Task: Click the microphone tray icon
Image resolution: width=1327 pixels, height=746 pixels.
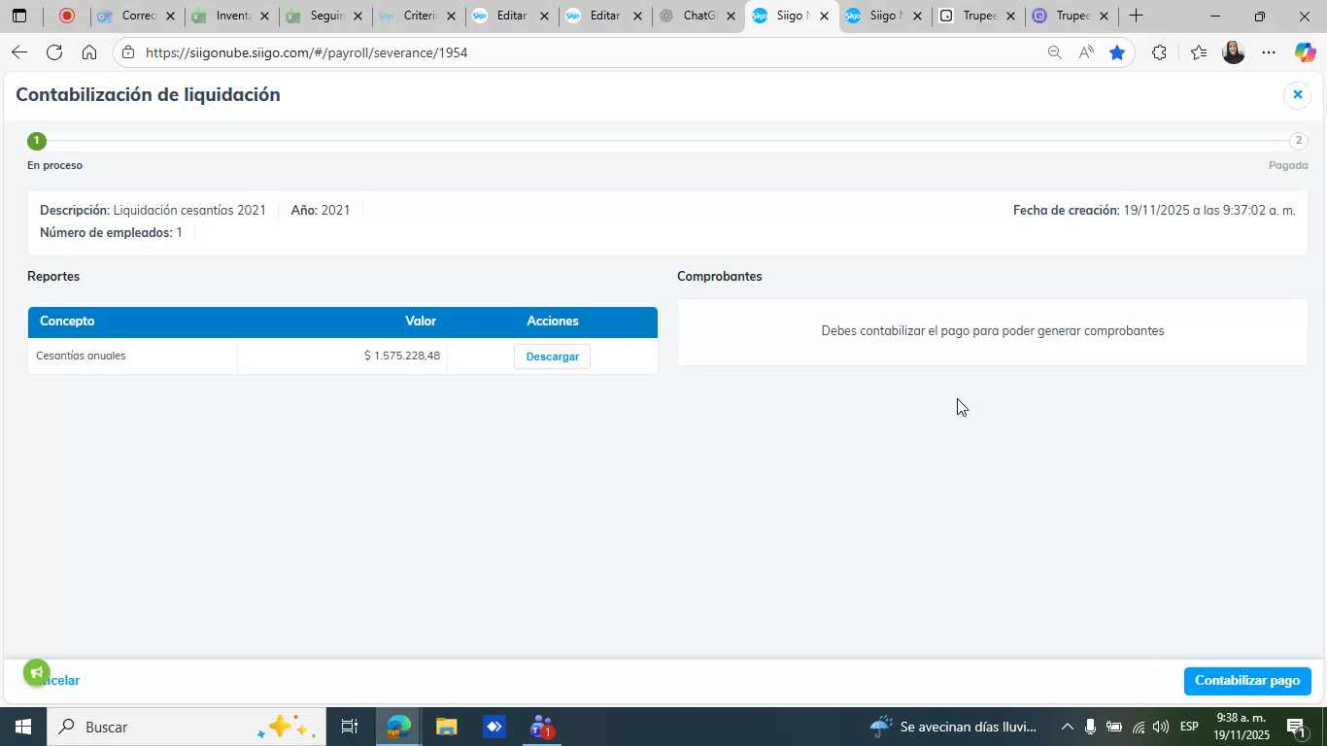Action: pos(1090,727)
